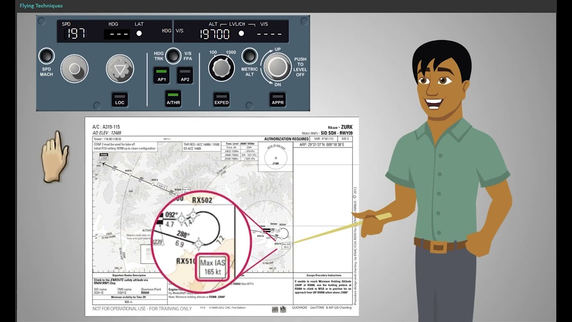Click the SID SQH - RWY09 heading
The width and height of the screenshot is (572, 322).
coord(336,133)
